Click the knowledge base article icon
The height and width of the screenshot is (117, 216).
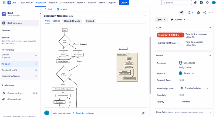pyautogui.click(x=182, y=88)
